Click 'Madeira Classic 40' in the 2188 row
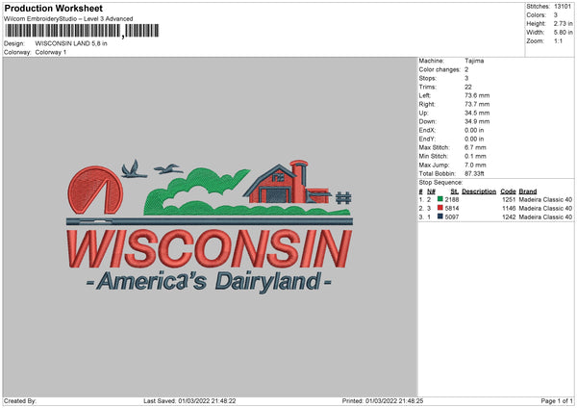The image size is (577, 408). (x=545, y=199)
